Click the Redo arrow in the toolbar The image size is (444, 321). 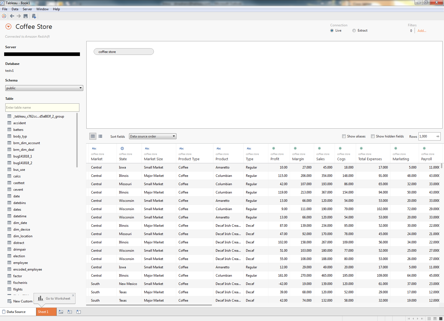[19, 16]
